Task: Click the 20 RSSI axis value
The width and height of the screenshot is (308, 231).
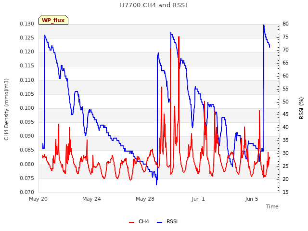Action: tap(285, 179)
